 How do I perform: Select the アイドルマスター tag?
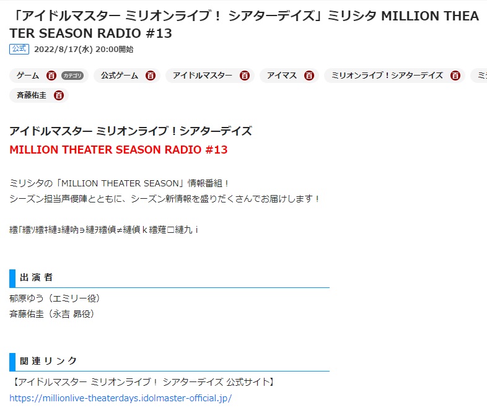[x=203, y=76]
